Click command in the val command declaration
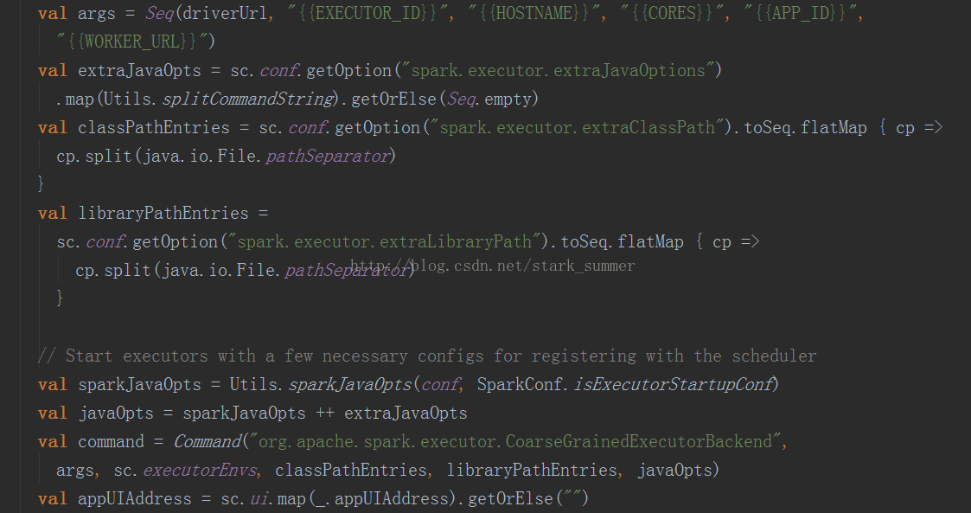971x513 pixels. point(111,441)
